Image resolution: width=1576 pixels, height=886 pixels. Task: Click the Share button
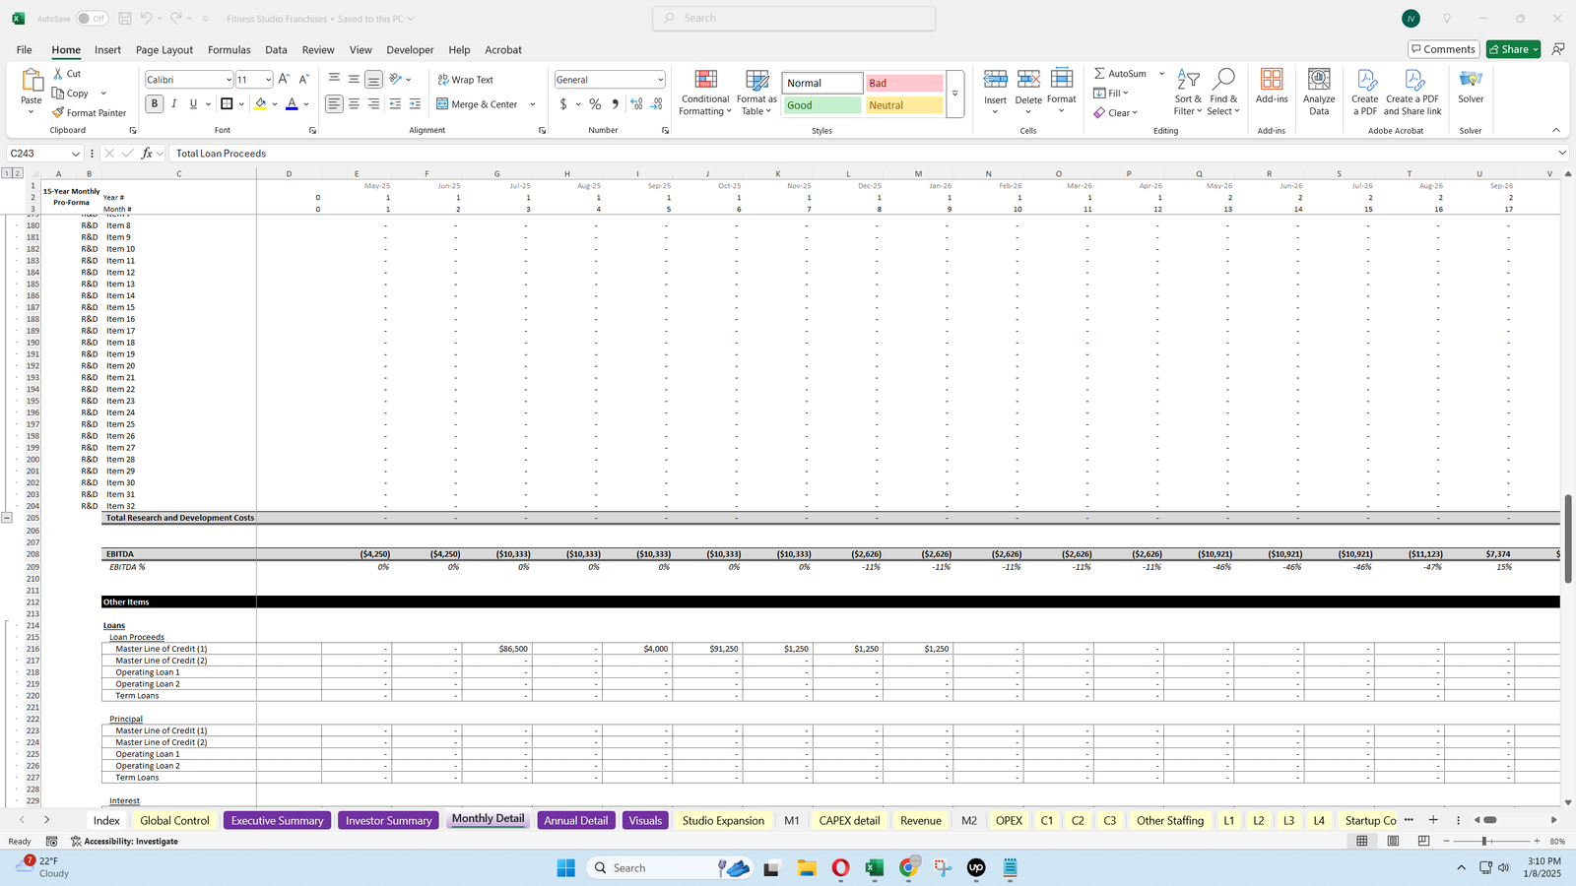pyautogui.click(x=1513, y=48)
